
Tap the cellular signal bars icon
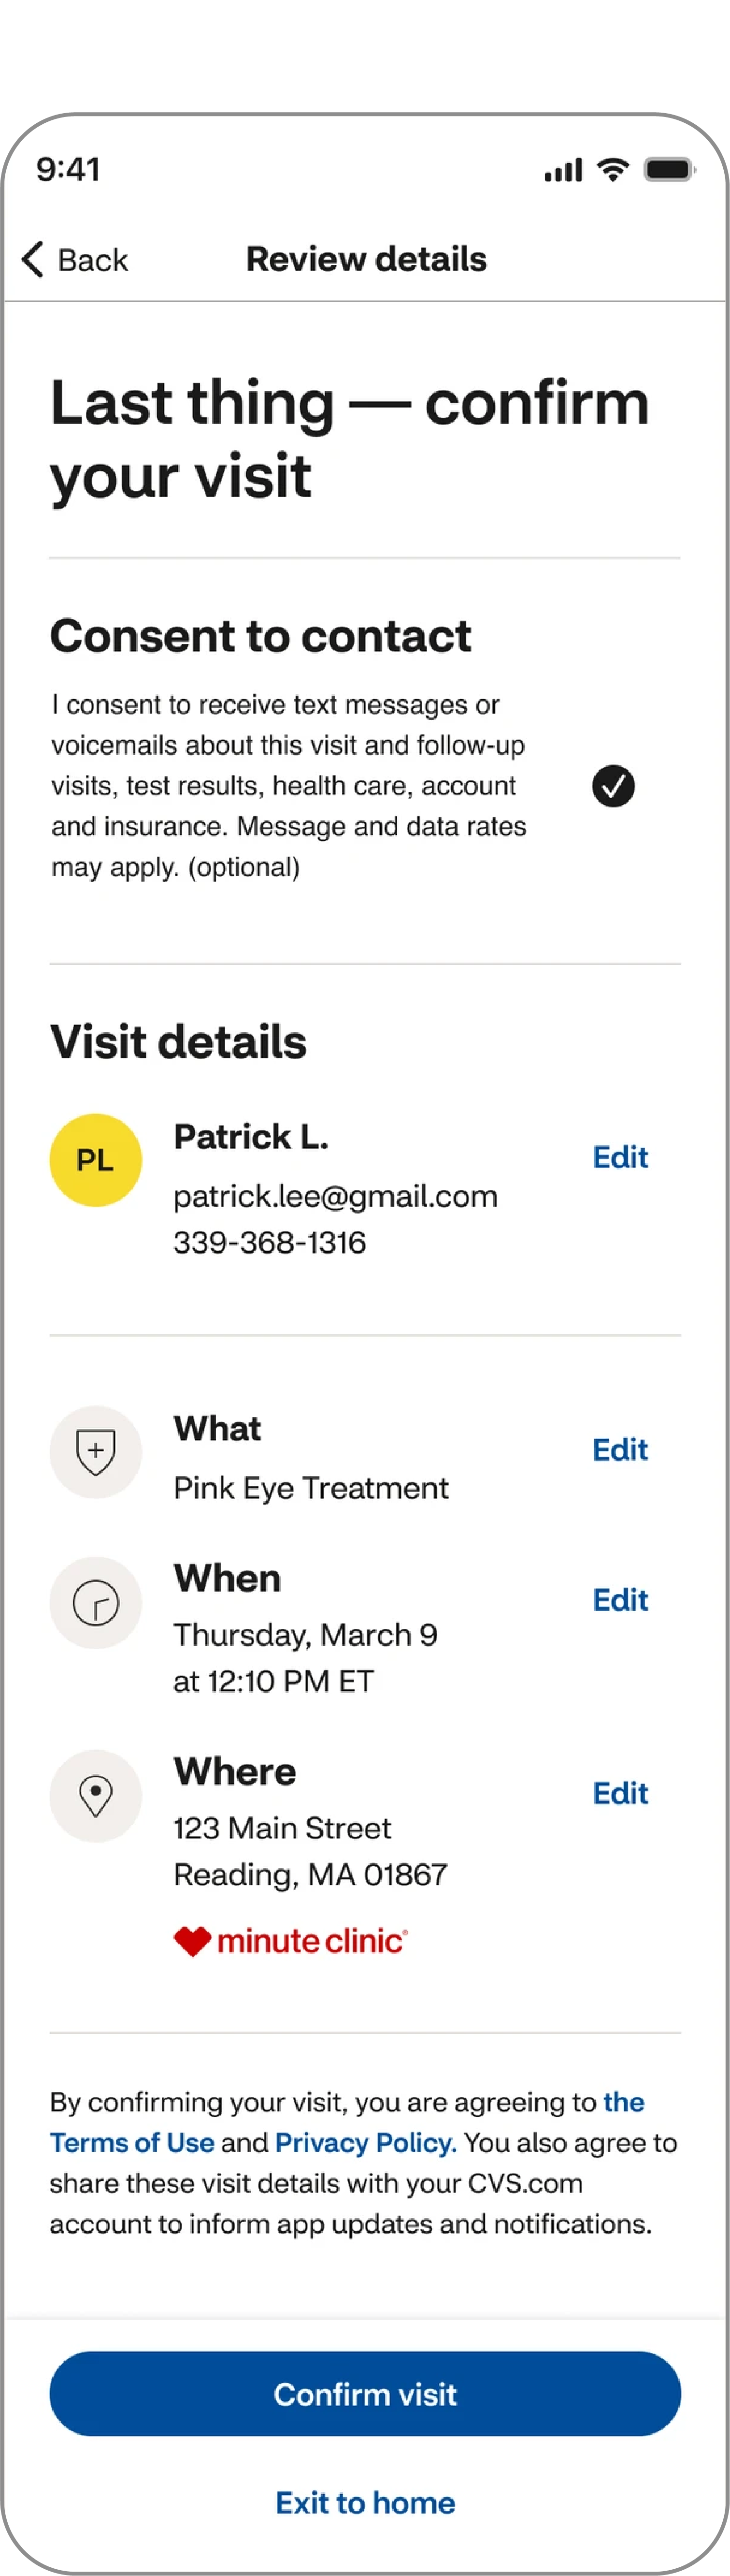(563, 170)
